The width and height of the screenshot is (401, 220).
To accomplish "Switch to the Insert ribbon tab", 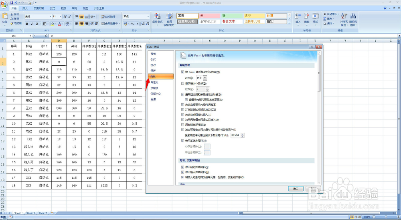I will pos(25,8).
